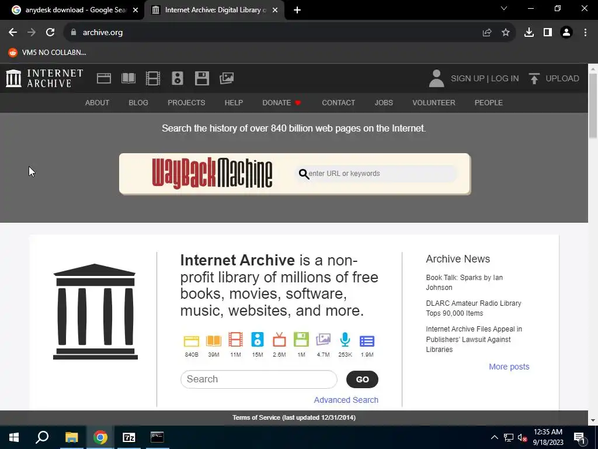
Task: Click the browser Back arrow
Action: (x=13, y=33)
